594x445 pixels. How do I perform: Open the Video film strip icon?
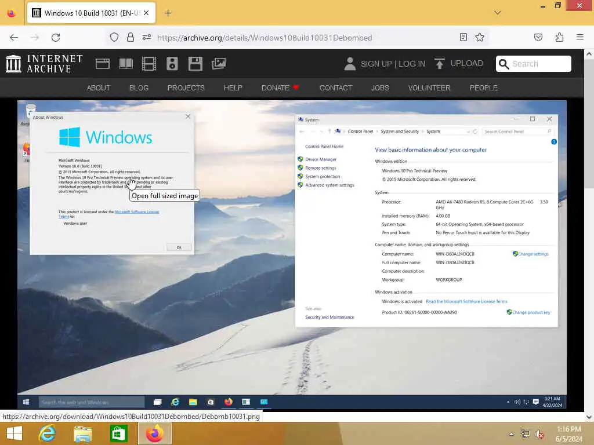coord(149,64)
